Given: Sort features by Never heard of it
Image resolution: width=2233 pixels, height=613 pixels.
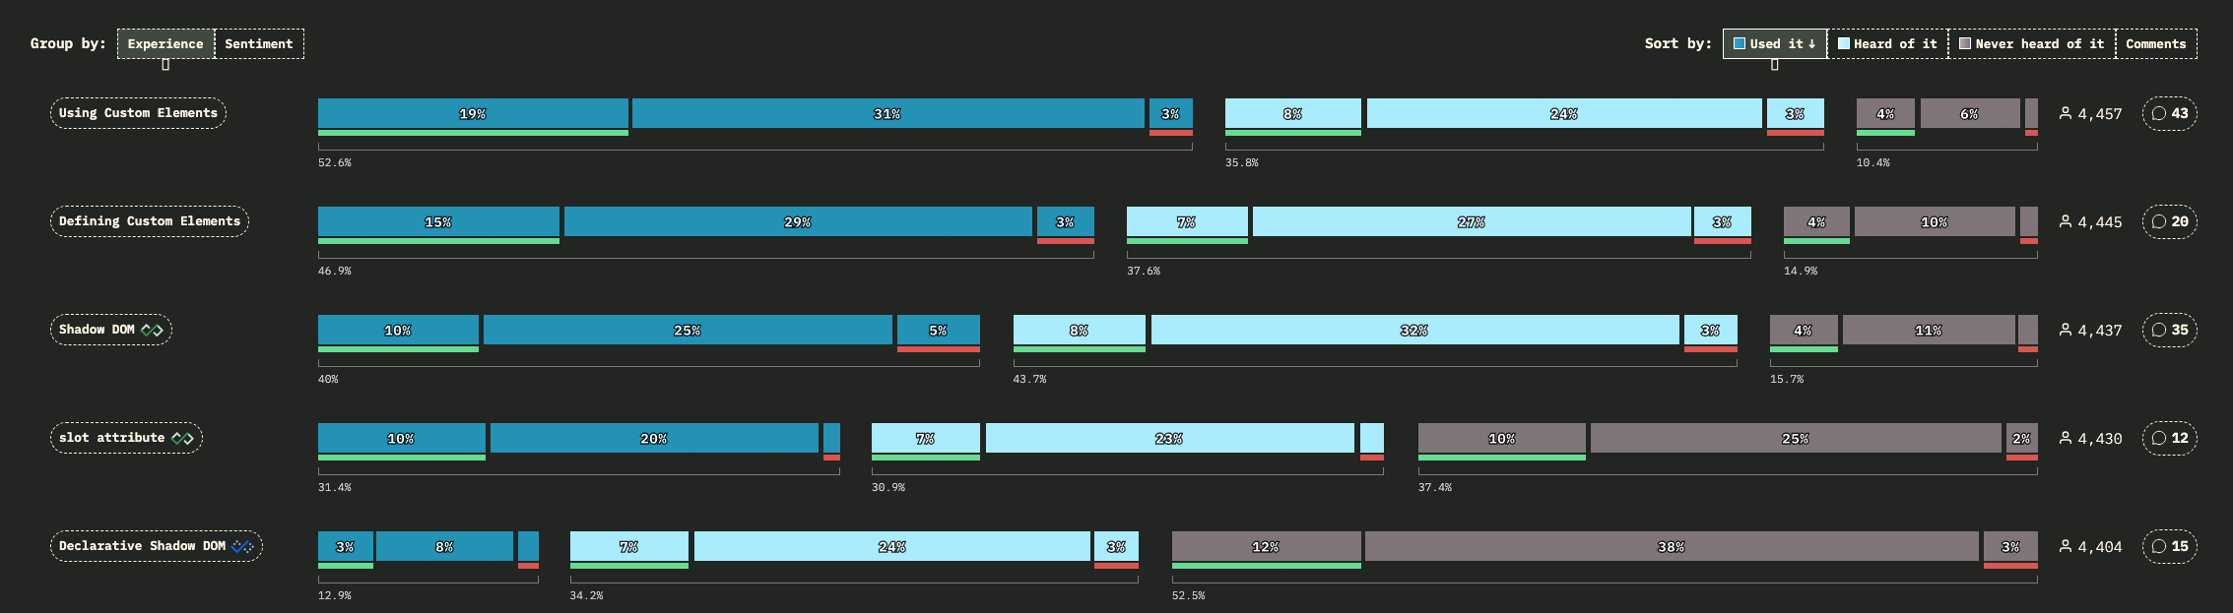Looking at the screenshot, I should [x=2031, y=43].
